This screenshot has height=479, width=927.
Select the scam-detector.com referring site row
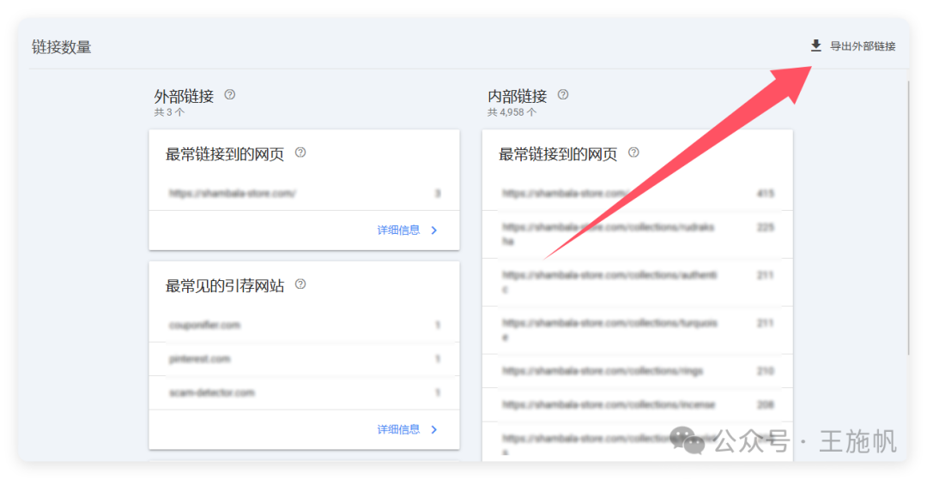pos(304,392)
